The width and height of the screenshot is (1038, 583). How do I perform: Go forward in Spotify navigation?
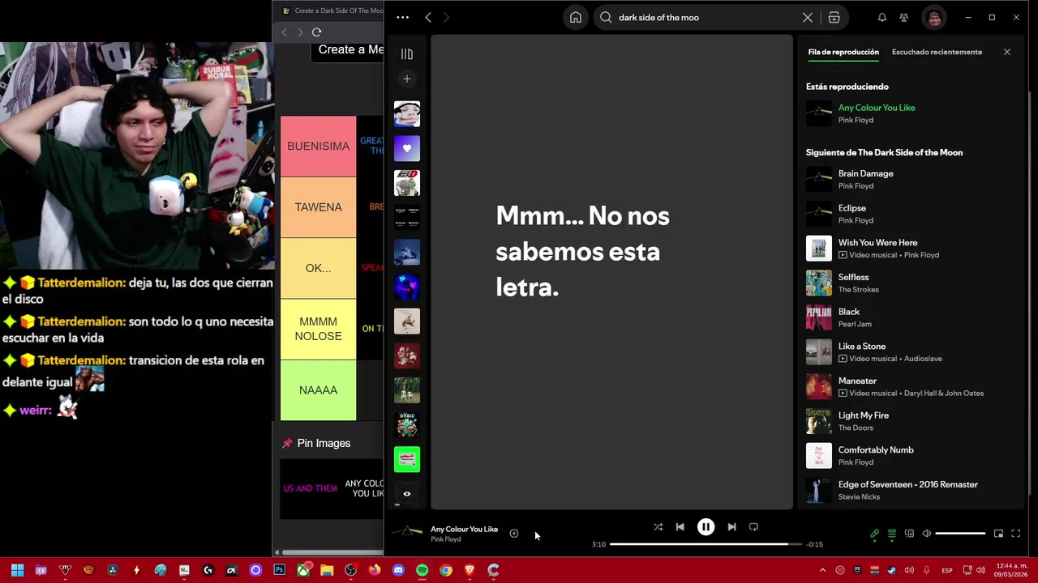(446, 17)
